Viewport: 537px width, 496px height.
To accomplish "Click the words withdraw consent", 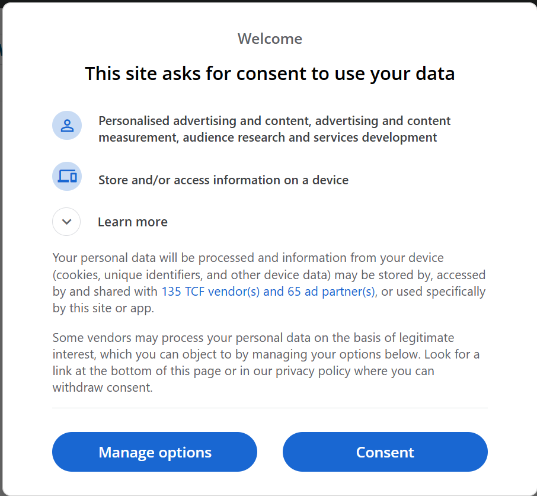I will 103,388.
